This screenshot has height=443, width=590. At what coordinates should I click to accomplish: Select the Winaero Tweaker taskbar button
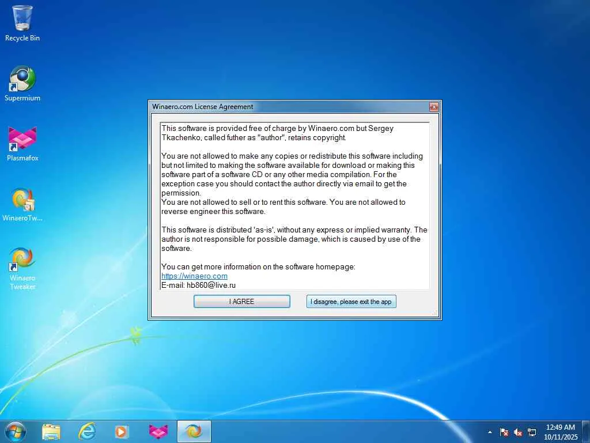tap(194, 431)
